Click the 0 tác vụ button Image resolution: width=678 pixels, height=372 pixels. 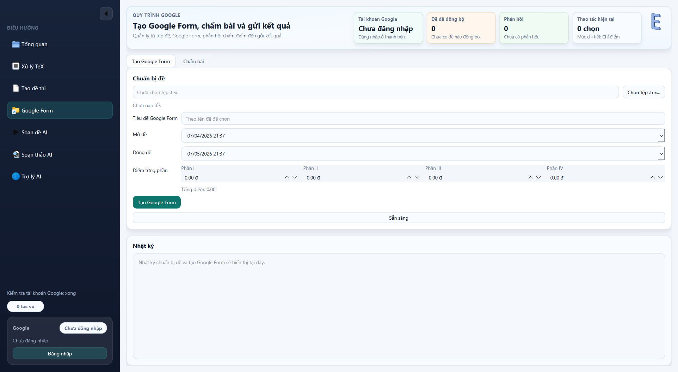25,306
